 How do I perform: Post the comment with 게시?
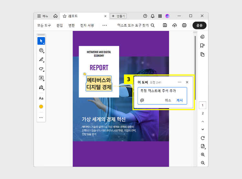click(179, 100)
